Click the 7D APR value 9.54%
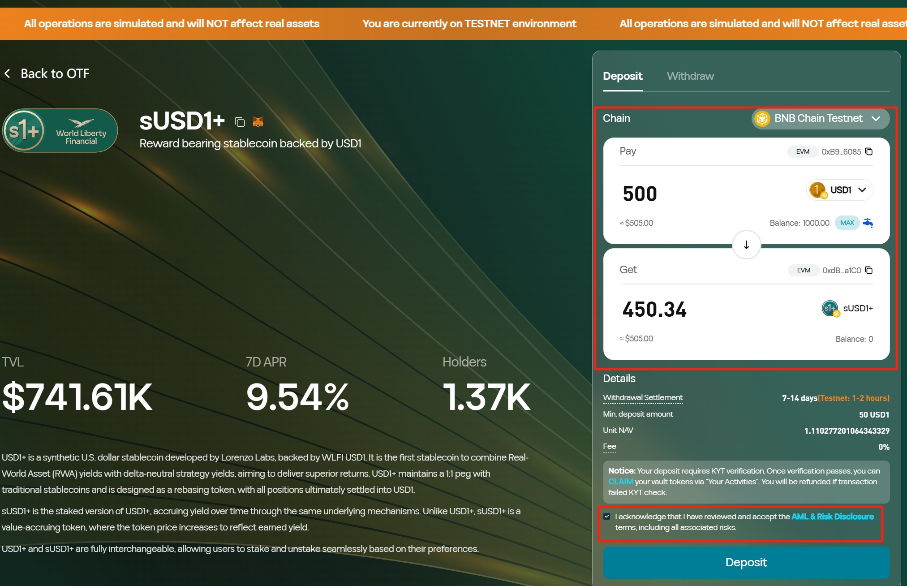 pyautogui.click(x=297, y=397)
